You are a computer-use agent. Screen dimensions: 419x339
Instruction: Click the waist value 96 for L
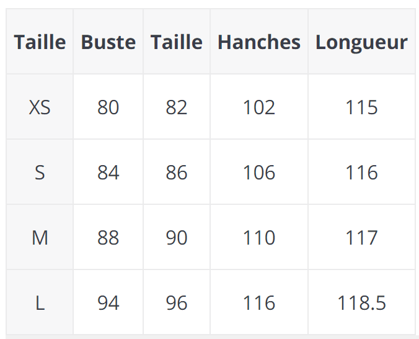tap(177, 302)
